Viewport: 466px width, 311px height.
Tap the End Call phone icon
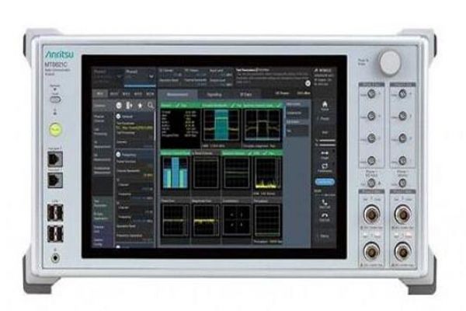click(x=325, y=215)
